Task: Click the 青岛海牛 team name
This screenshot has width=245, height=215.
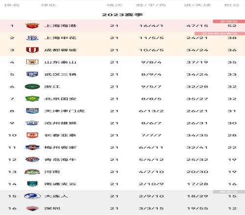Action: (60, 160)
